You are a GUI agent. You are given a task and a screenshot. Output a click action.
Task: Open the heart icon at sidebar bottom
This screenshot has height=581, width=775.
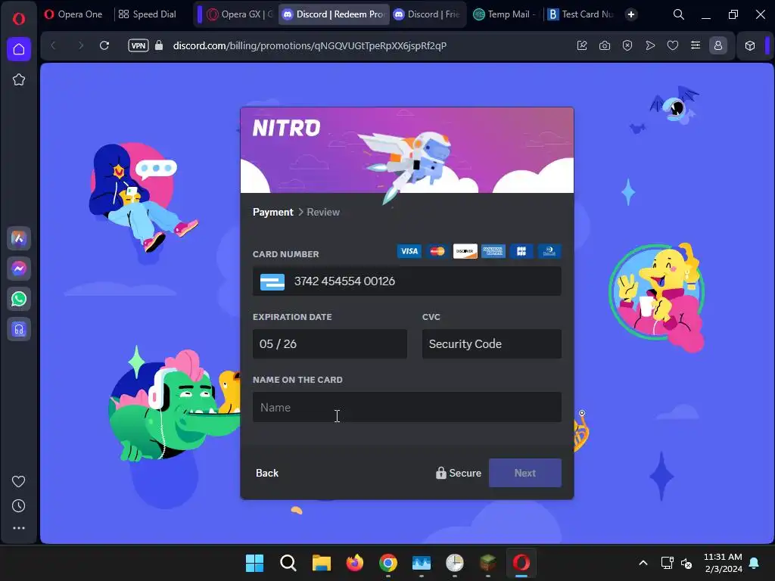(x=19, y=481)
